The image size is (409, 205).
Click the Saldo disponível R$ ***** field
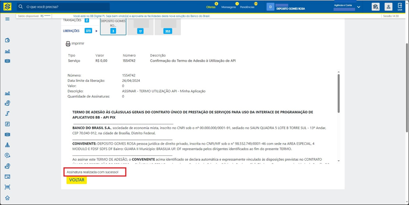[34, 16]
